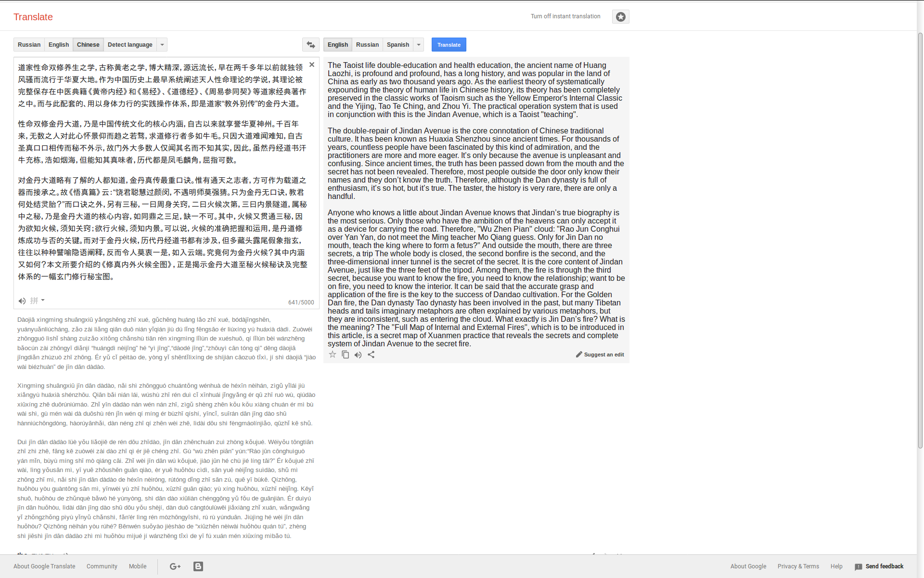Choose Detect language option

pos(130,45)
